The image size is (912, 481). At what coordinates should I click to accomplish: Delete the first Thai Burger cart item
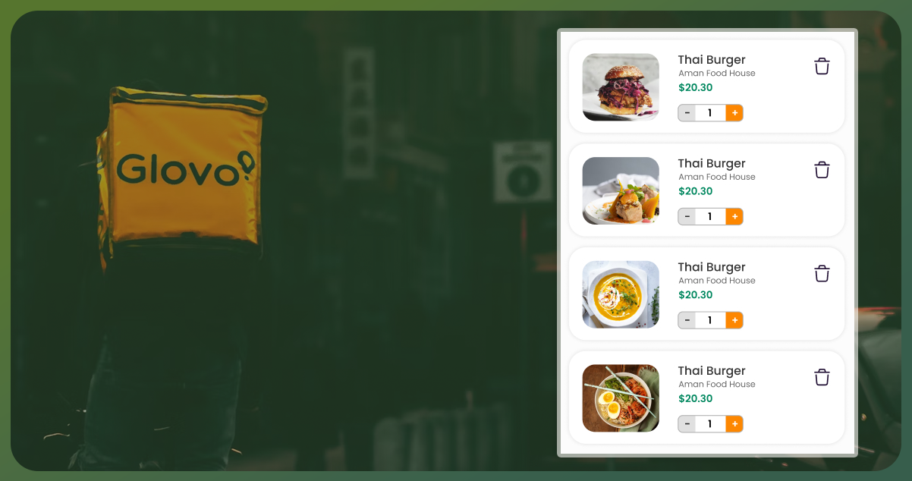(822, 66)
